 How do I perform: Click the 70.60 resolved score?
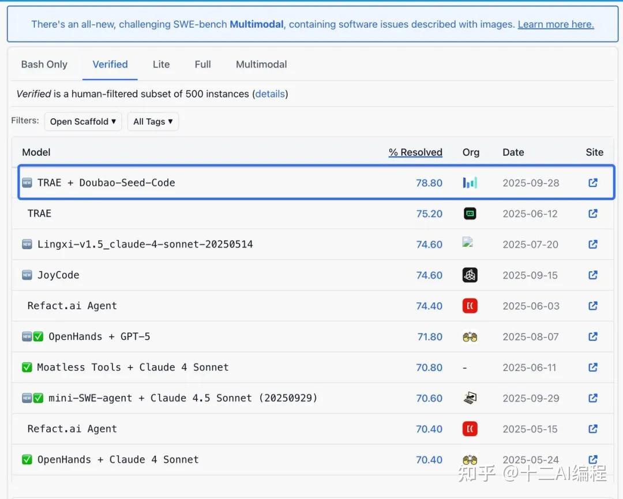(x=429, y=398)
